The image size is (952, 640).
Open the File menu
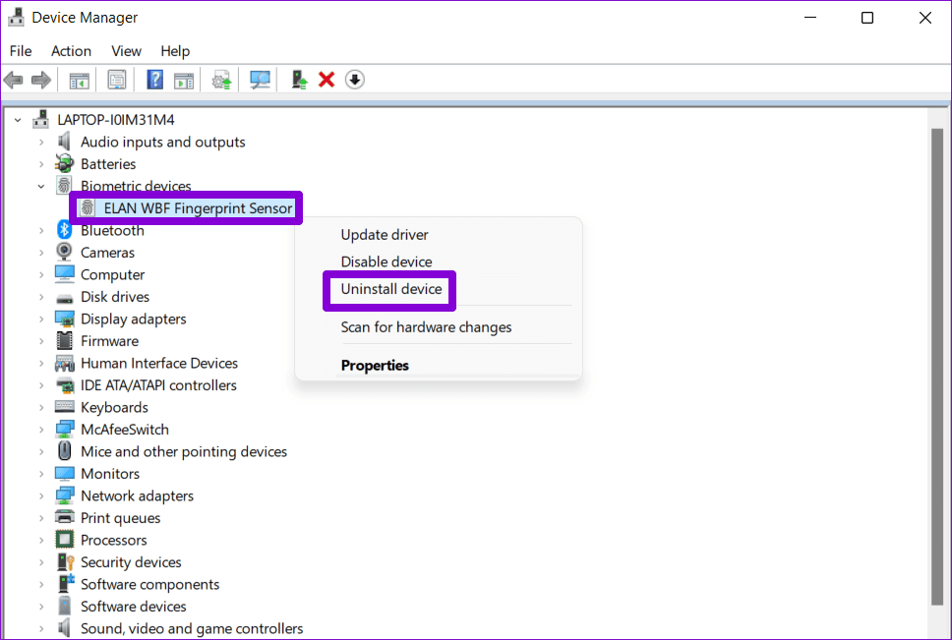point(21,51)
